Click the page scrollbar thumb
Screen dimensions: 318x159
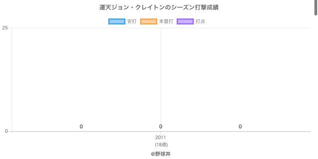click(316, 7)
